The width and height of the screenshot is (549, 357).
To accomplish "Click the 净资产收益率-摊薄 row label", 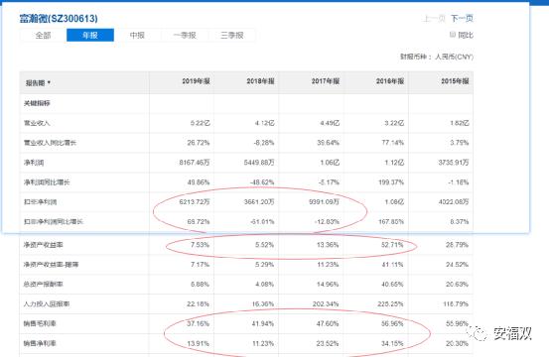I will point(51,265).
